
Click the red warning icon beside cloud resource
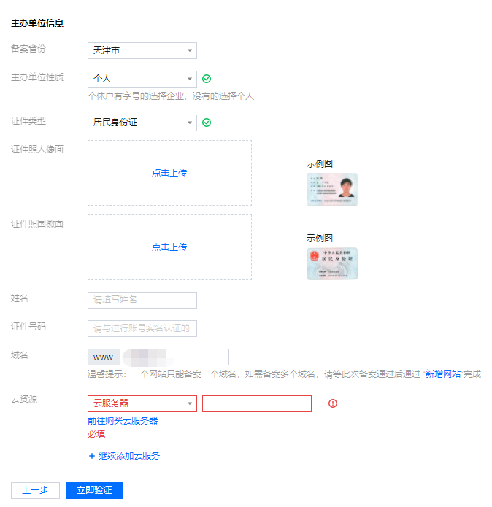point(333,403)
